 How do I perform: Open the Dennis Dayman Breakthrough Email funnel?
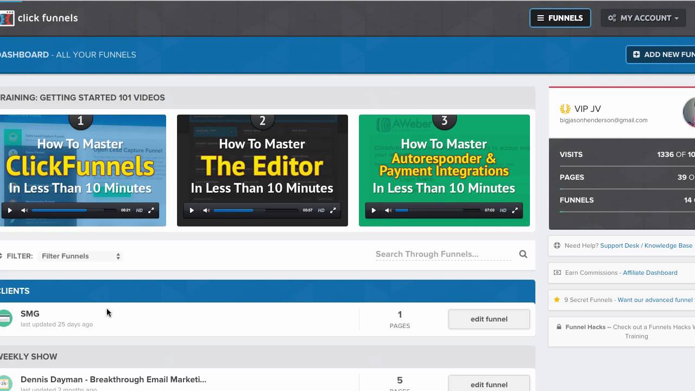[113, 380]
